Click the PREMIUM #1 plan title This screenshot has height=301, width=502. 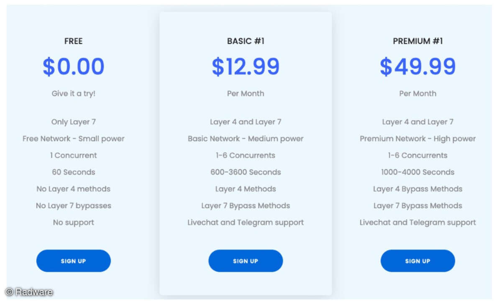(417, 41)
